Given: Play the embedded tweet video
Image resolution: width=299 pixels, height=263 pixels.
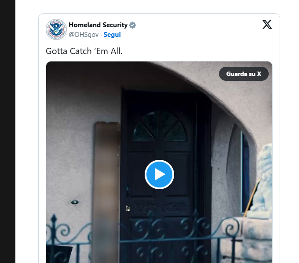Looking at the screenshot, I should click(159, 174).
